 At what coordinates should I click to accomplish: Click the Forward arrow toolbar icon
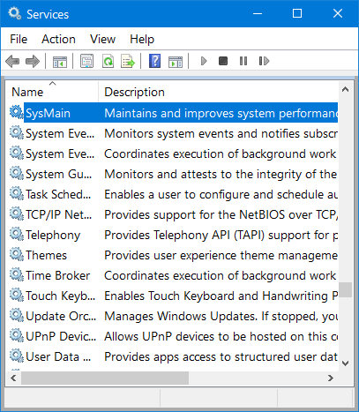point(33,61)
